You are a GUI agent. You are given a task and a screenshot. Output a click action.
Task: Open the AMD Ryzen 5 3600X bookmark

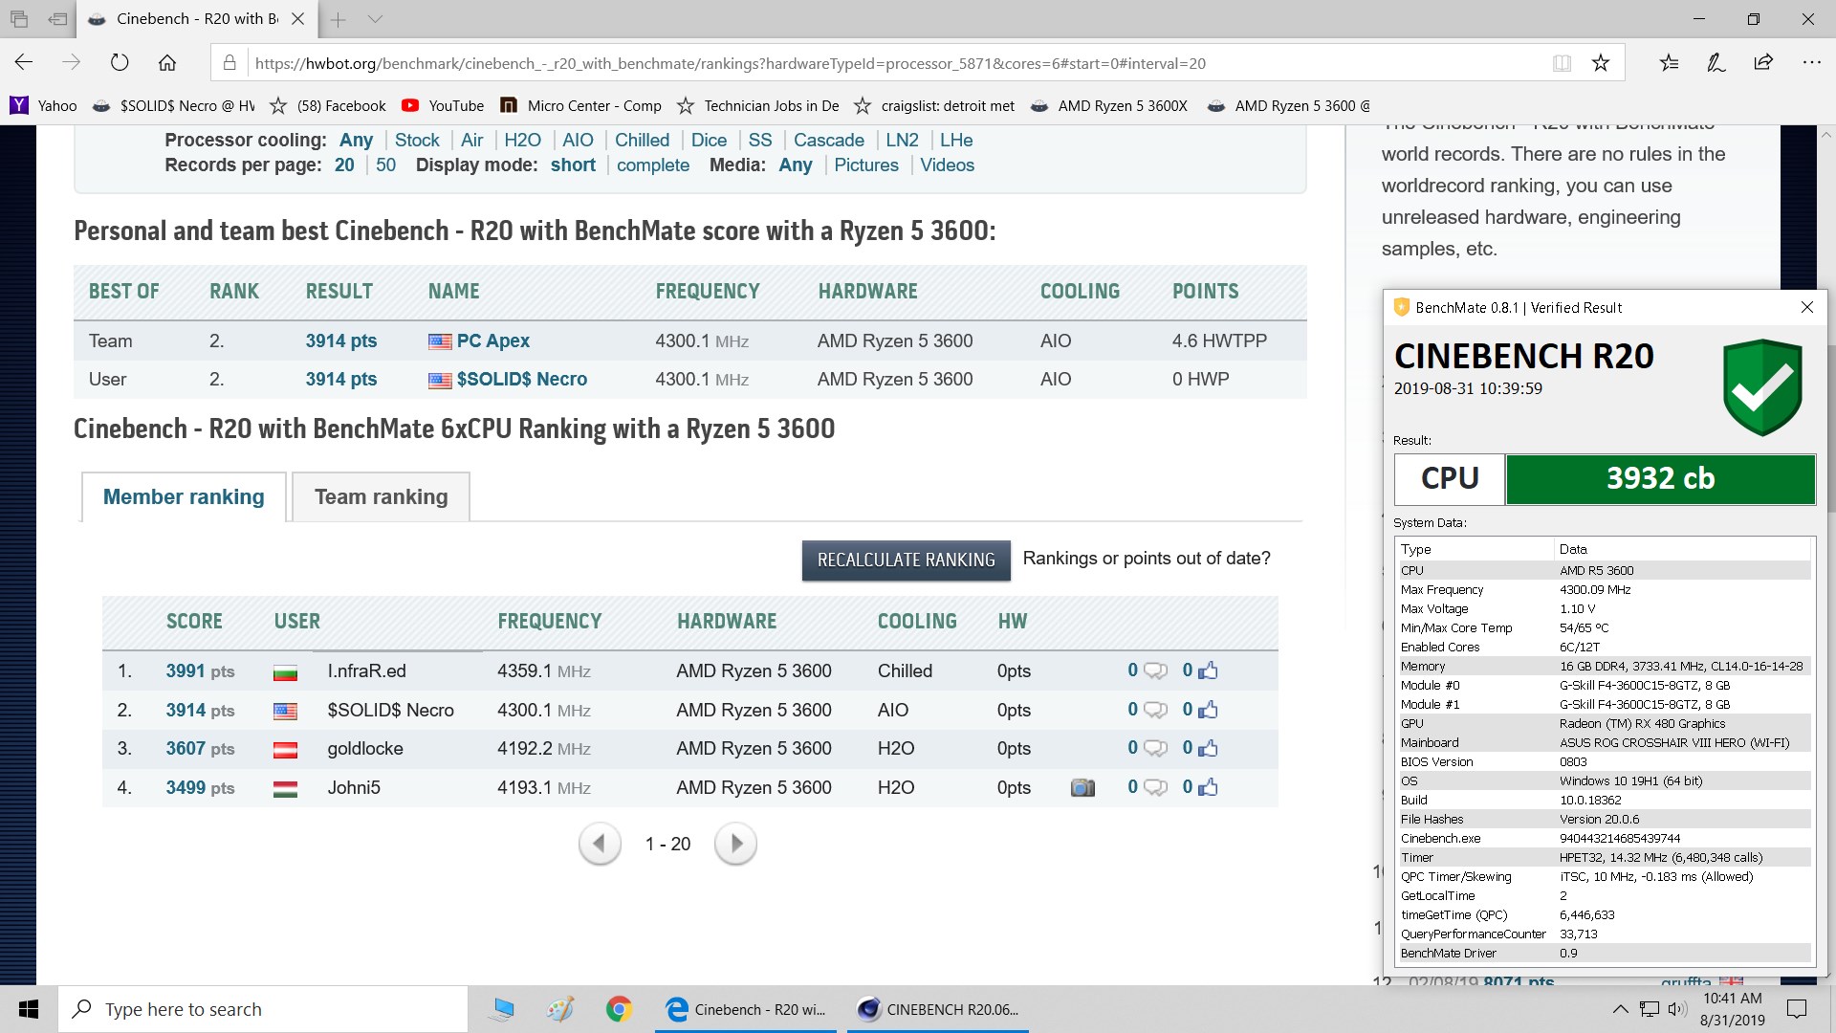coord(1109,106)
